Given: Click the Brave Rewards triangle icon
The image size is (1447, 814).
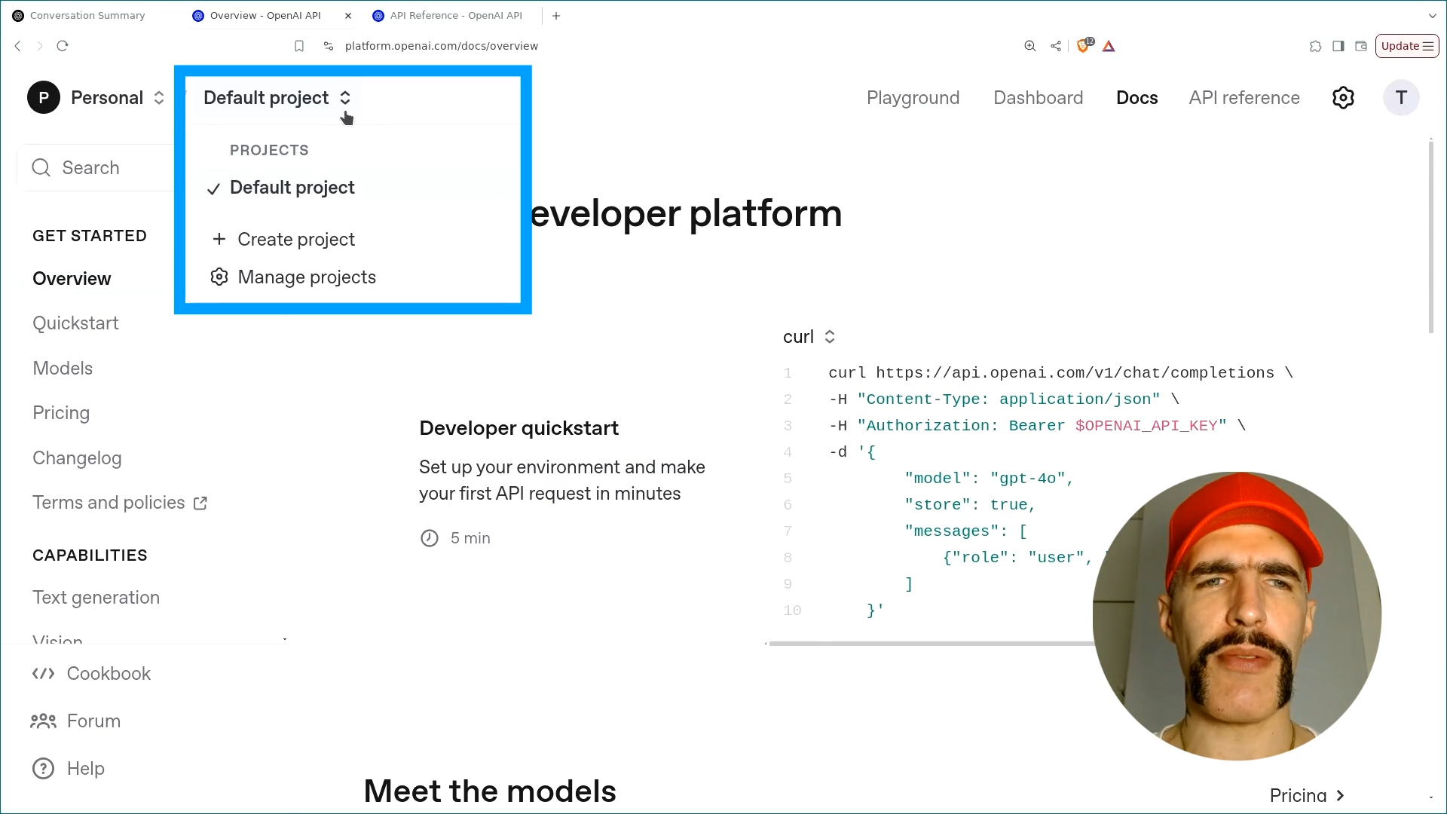Looking at the screenshot, I should click(1109, 46).
